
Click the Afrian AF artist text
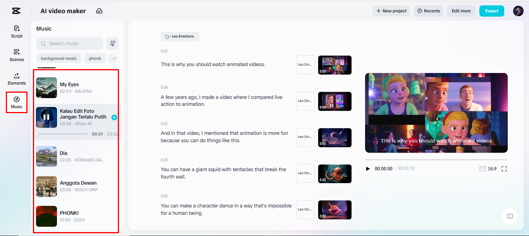84,124
